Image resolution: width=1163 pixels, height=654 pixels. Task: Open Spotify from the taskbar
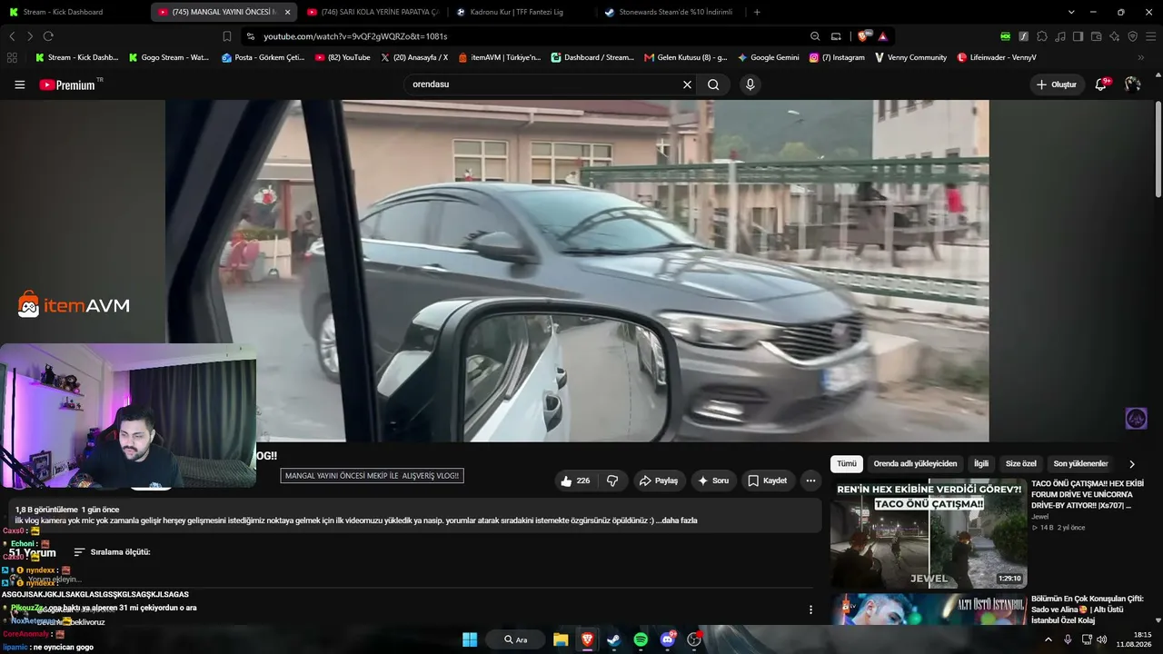coord(641,639)
